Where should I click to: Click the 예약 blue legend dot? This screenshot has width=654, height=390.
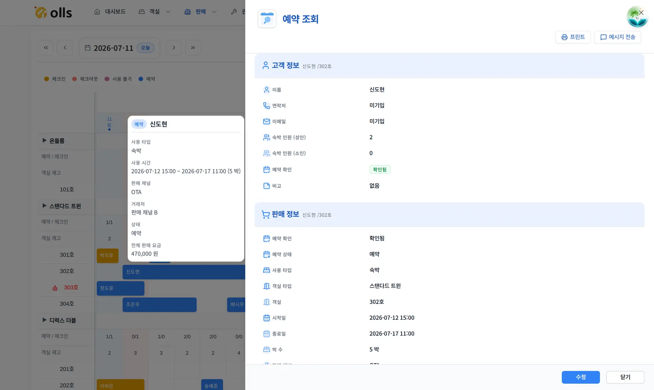point(141,79)
